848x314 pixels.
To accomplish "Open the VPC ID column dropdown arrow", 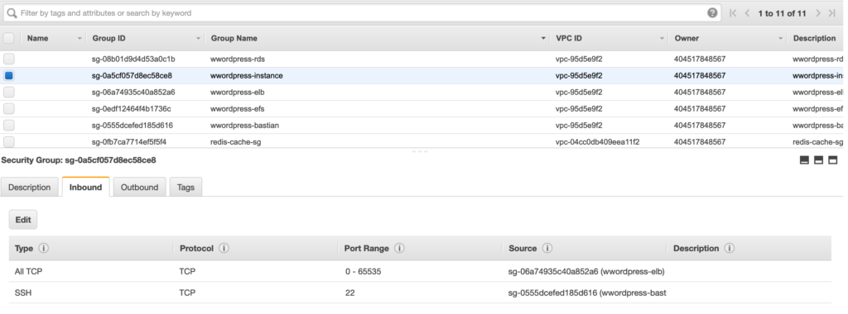I will (662, 39).
